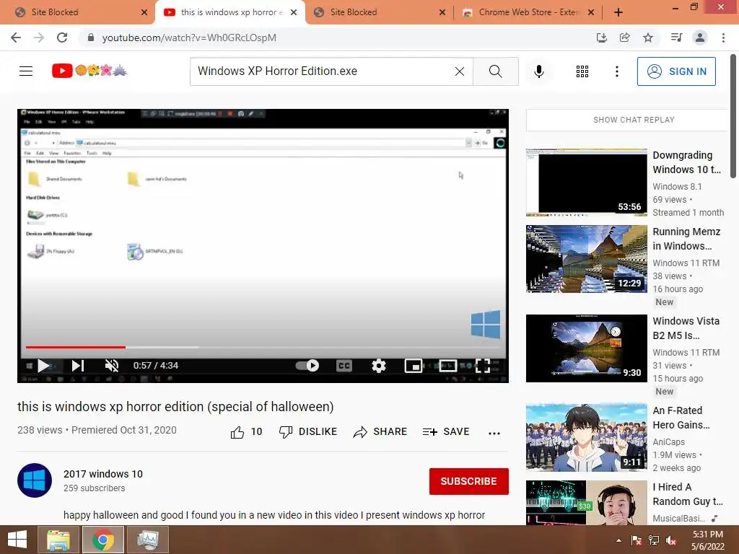Switch to the Chrome Web Store tab
Viewport: 739px width, 554px height.
pyautogui.click(x=528, y=12)
